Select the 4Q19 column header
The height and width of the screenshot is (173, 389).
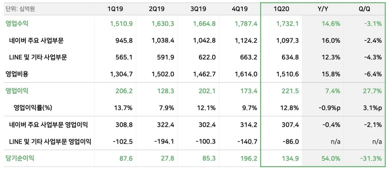(x=240, y=9)
